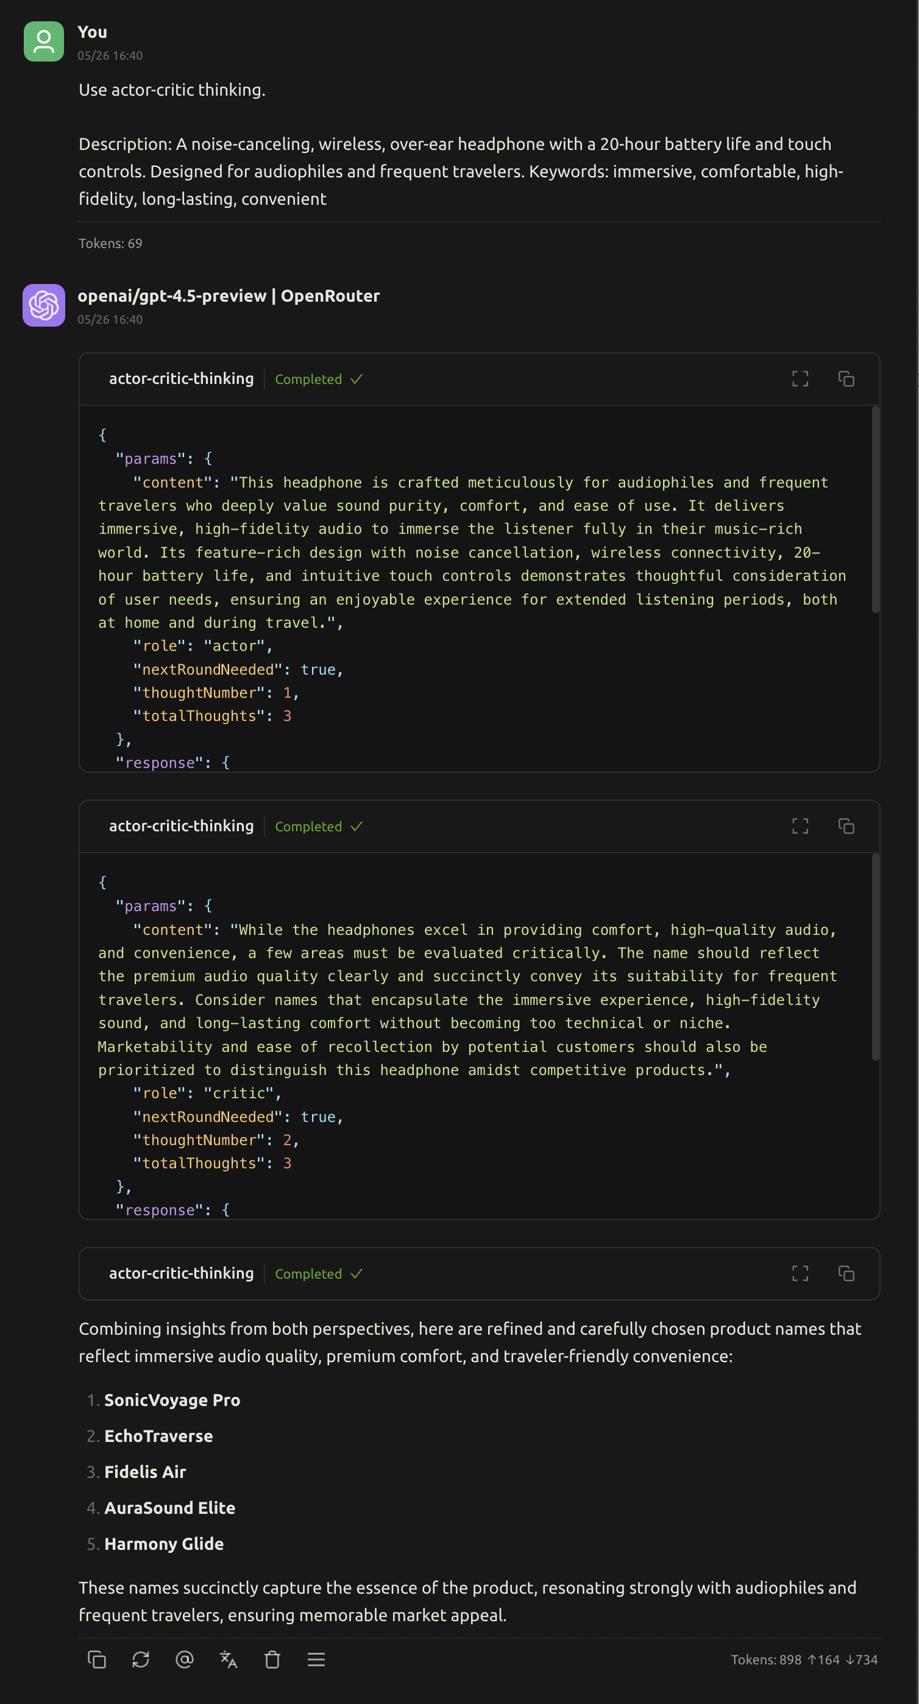Viewport: 919px width, 1704px height.
Task: Delete the assistant message with trash icon
Action: (272, 1660)
